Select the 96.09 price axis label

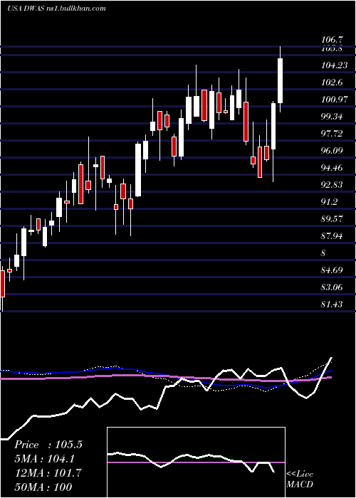click(332, 151)
